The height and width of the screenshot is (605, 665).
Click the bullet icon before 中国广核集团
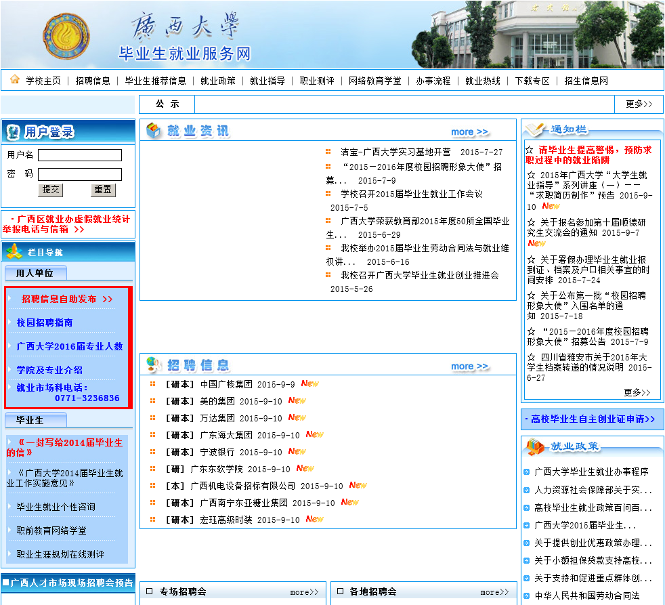152,384
